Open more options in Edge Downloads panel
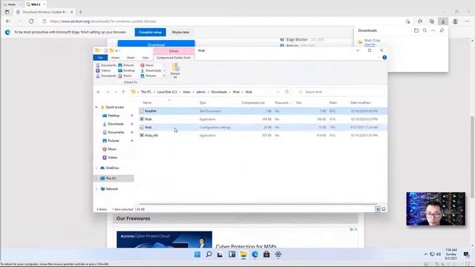Viewport: 475px width, 267px height. (433, 30)
